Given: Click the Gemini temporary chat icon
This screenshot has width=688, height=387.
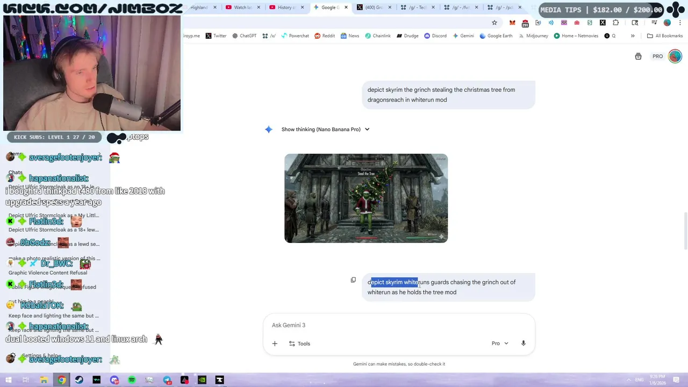Looking at the screenshot, I should tap(638, 56).
